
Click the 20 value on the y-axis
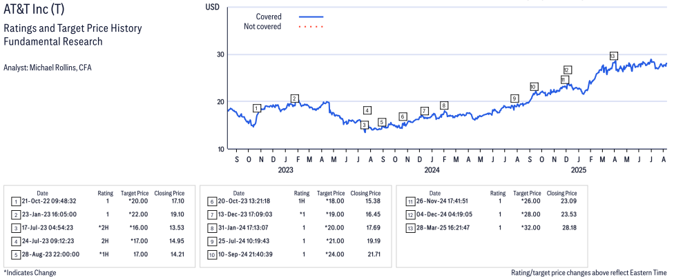[x=222, y=101]
